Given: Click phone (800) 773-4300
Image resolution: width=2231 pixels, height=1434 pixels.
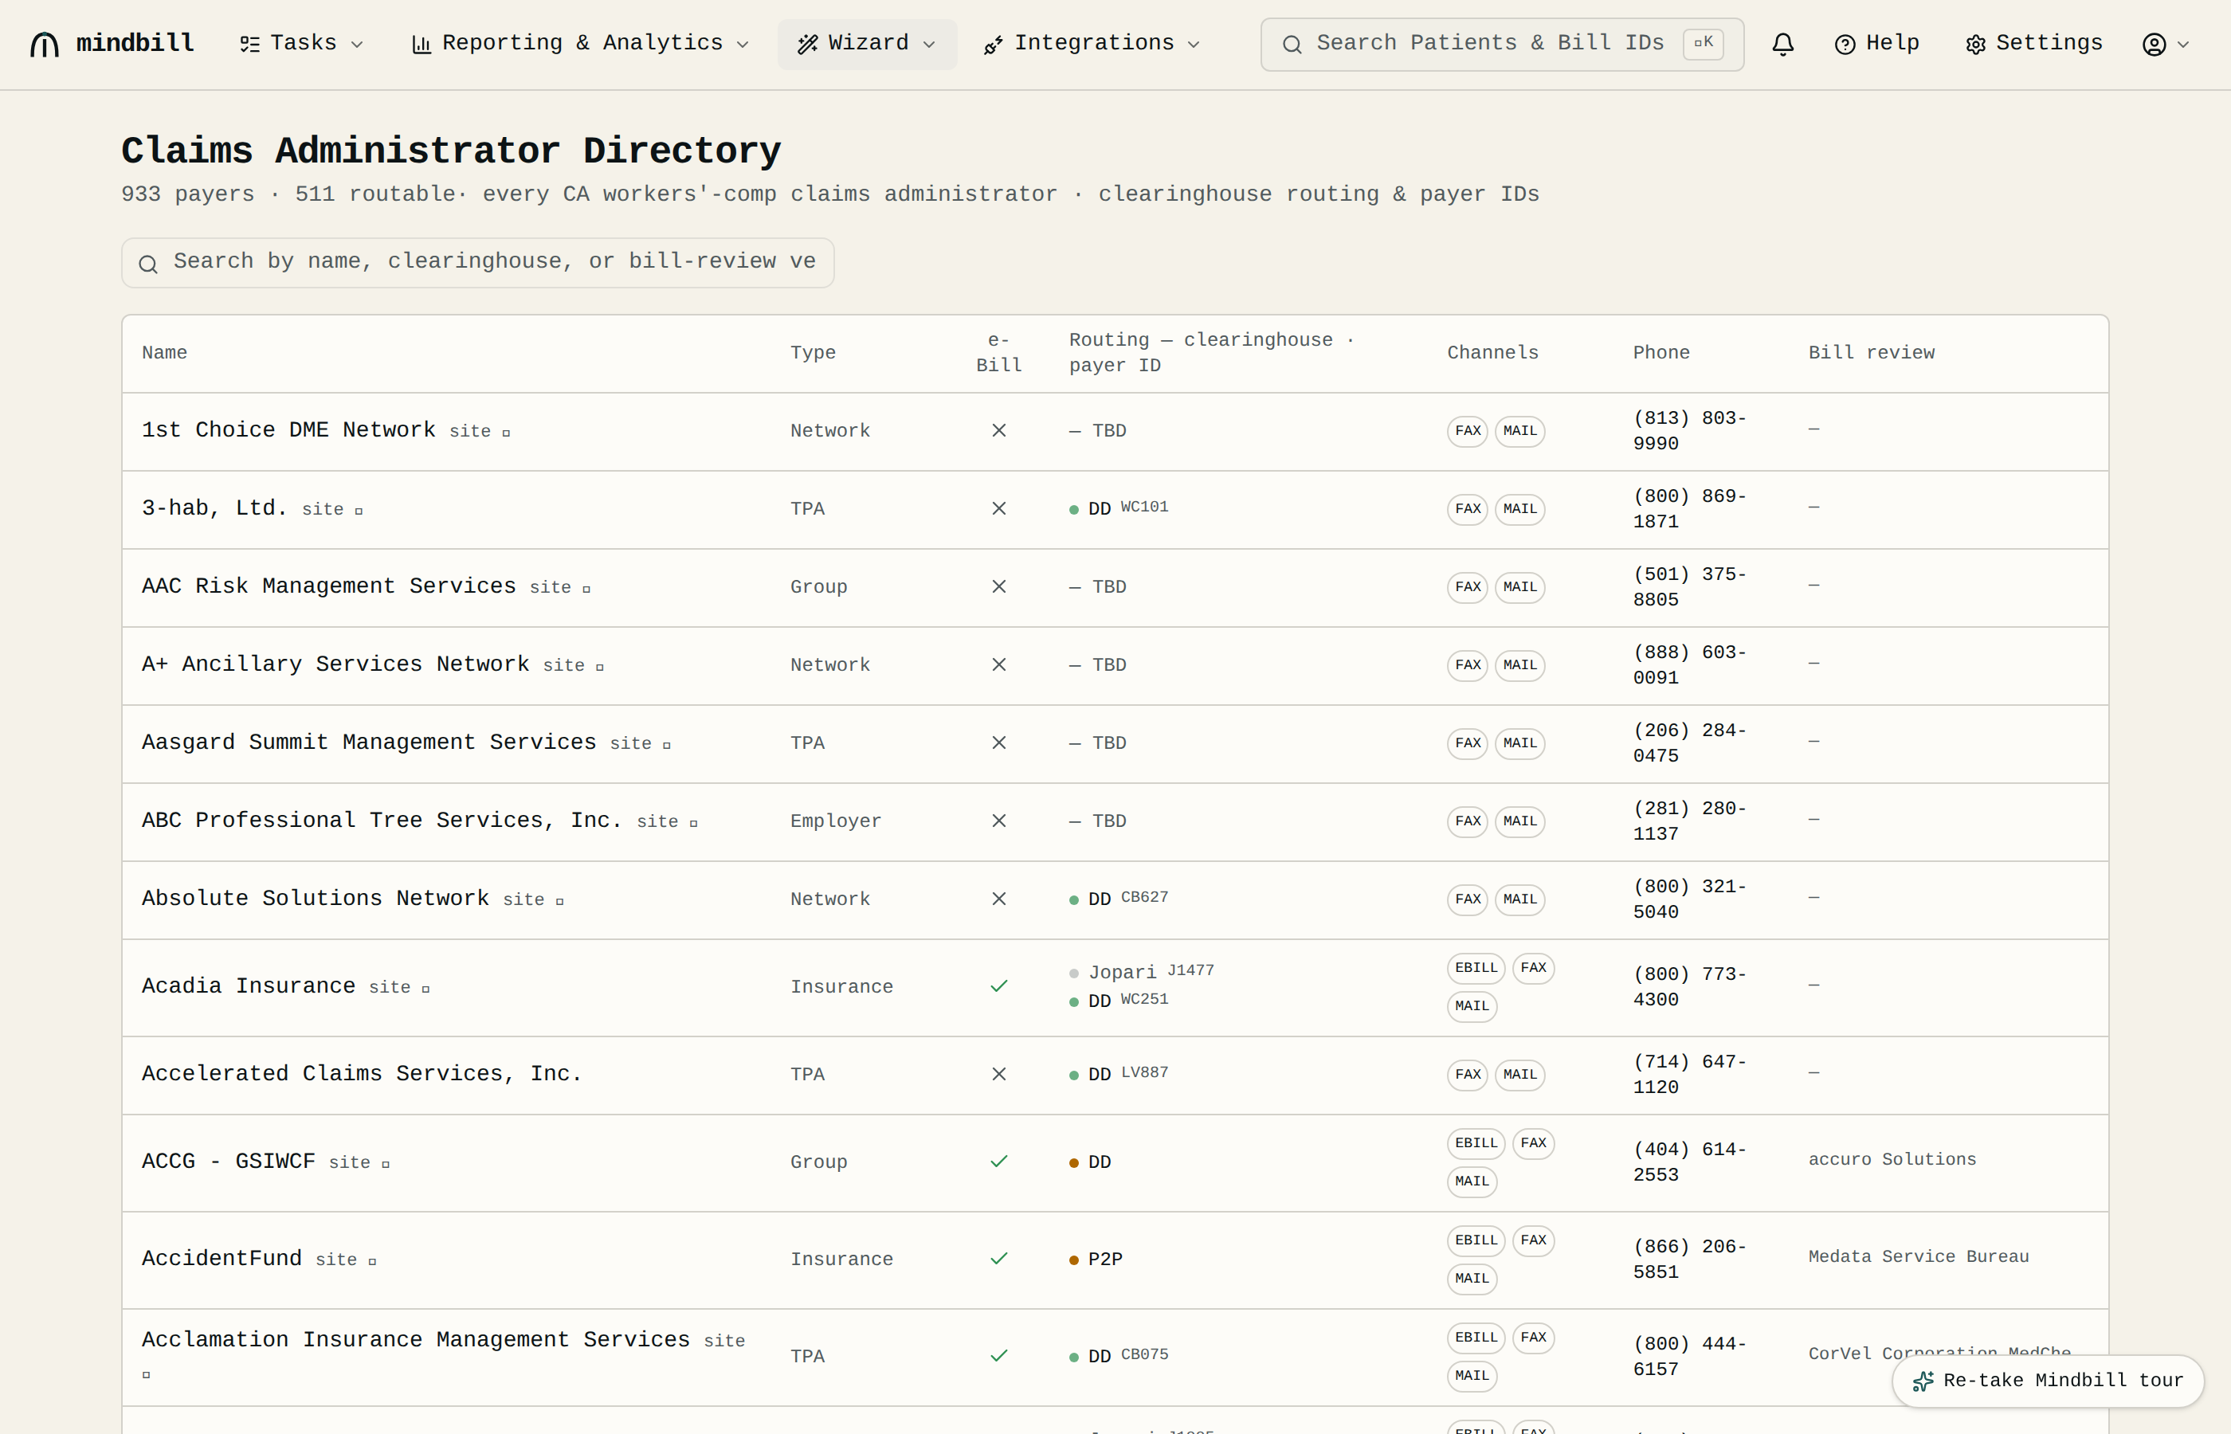Looking at the screenshot, I should point(1689,987).
